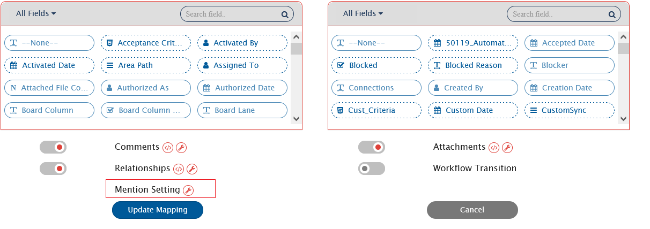The height and width of the screenshot is (229, 650).
Task: Expand the left All Fields dropdown
Action: point(36,13)
